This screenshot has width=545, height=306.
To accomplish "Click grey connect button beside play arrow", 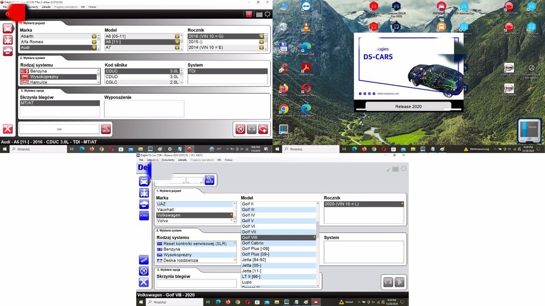I will [388, 282].
